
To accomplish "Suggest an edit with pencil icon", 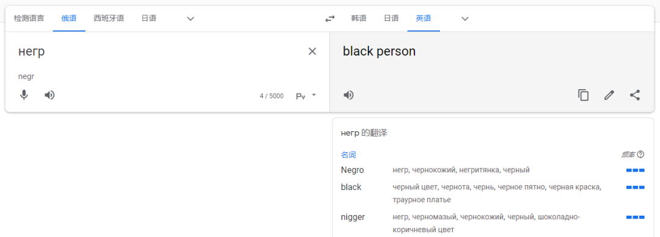I will pos(609,95).
